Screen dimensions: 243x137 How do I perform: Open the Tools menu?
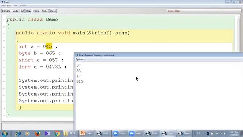coord(15,6)
